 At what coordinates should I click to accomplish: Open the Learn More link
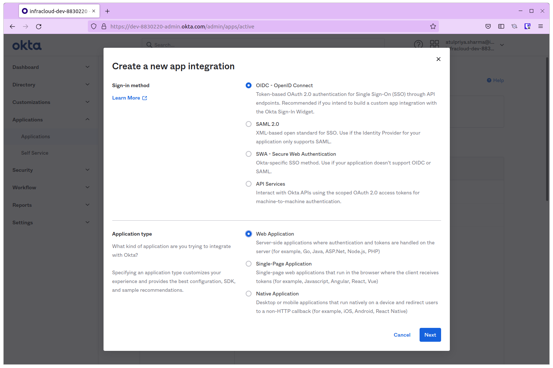[126, 98]
